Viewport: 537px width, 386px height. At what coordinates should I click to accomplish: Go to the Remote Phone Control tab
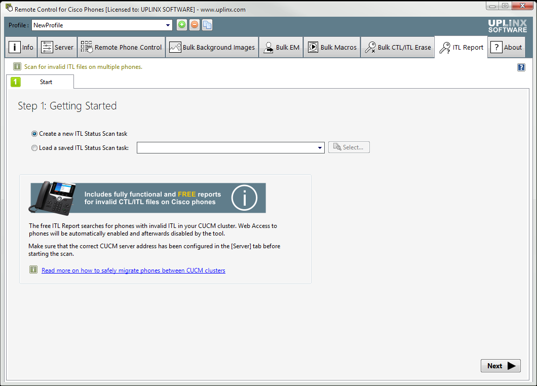click(x=121, y=47)
